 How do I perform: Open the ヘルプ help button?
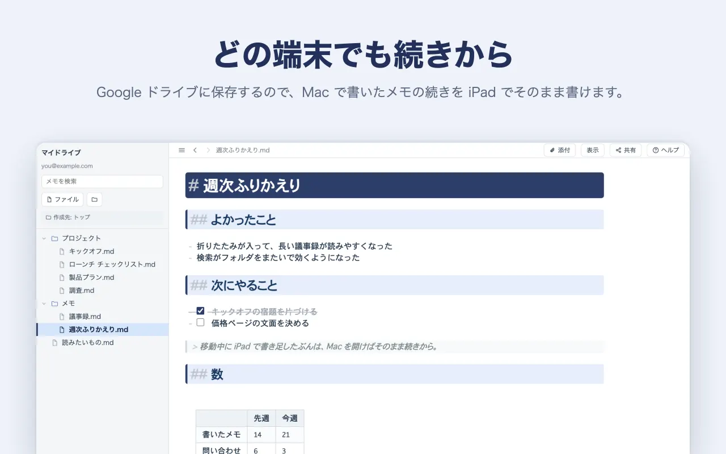click(x=666, y=150)
